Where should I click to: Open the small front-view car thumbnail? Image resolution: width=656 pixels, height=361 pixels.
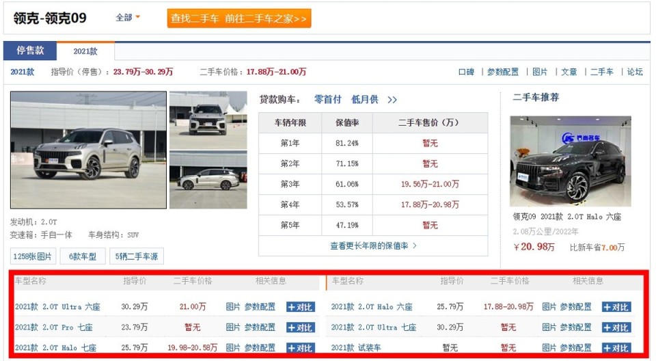[x=208, y=120]
